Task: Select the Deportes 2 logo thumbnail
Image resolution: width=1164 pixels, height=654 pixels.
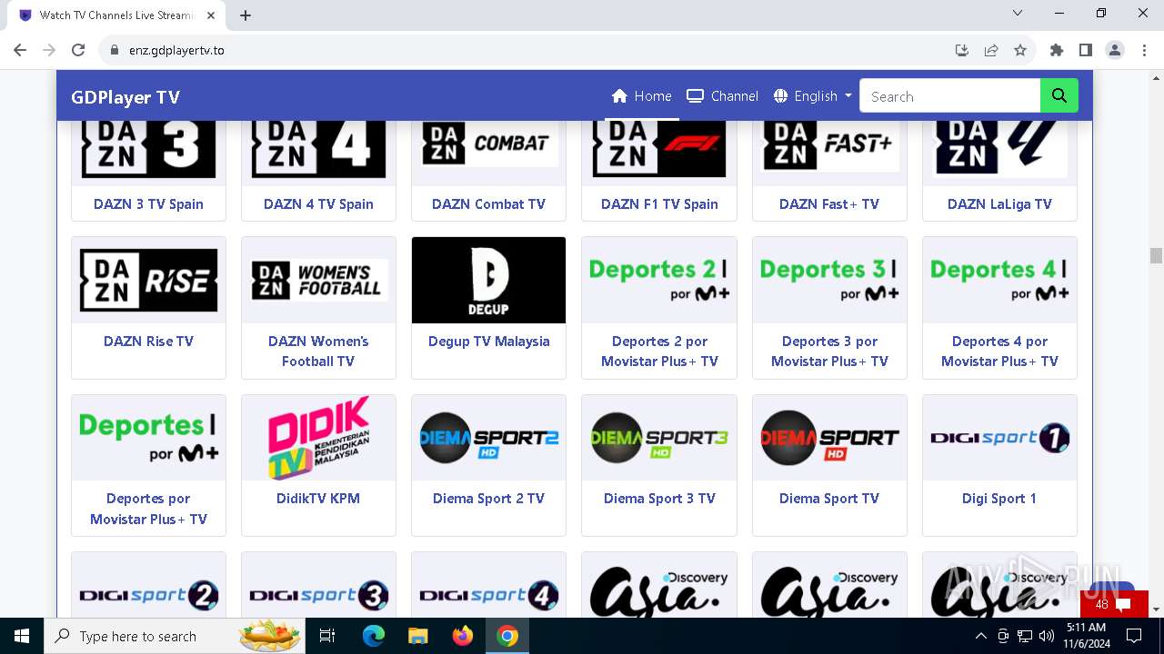Action: (659, 281)
